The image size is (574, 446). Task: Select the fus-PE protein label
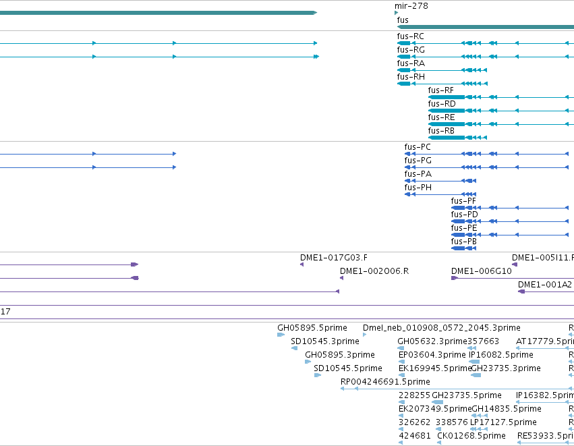(464, 228)
